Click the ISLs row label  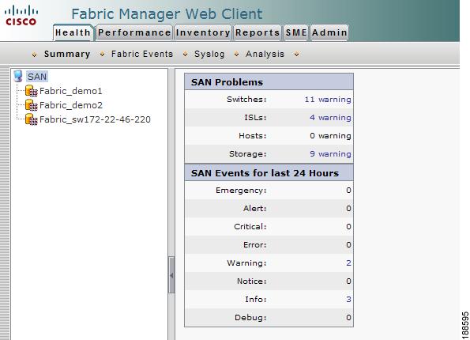pos(255,117)
